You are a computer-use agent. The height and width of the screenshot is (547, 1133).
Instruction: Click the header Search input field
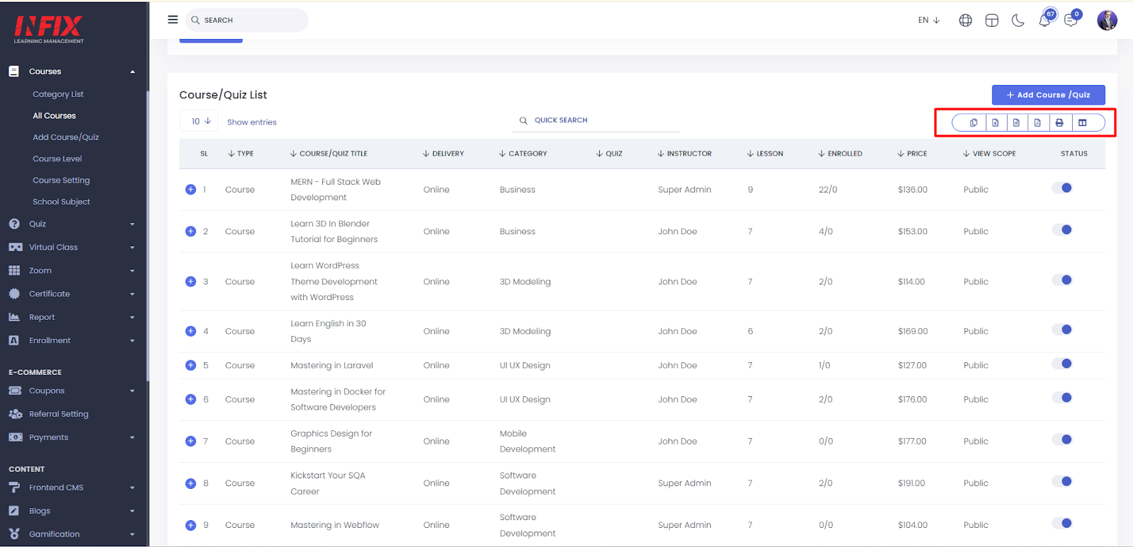(247, 21)
